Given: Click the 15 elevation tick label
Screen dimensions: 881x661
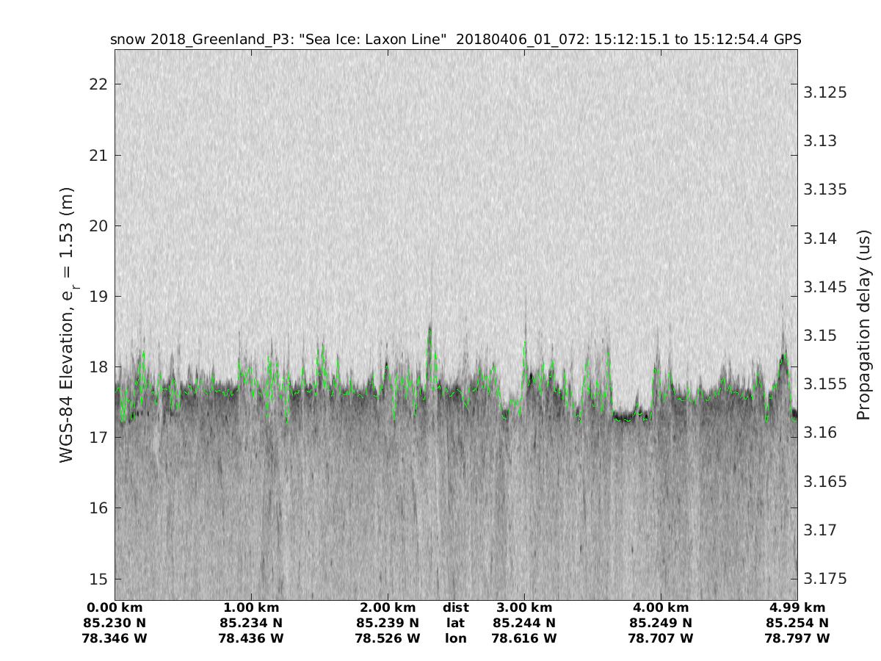Looking at the screenshot, I should 97,579.
